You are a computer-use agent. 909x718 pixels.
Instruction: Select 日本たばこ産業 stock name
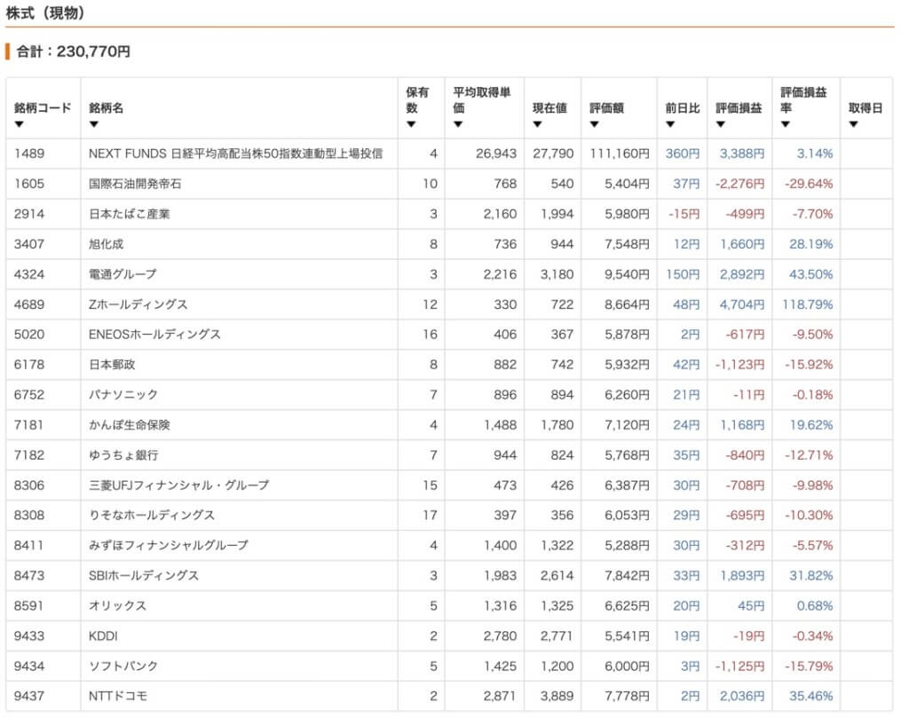(130, 214)
